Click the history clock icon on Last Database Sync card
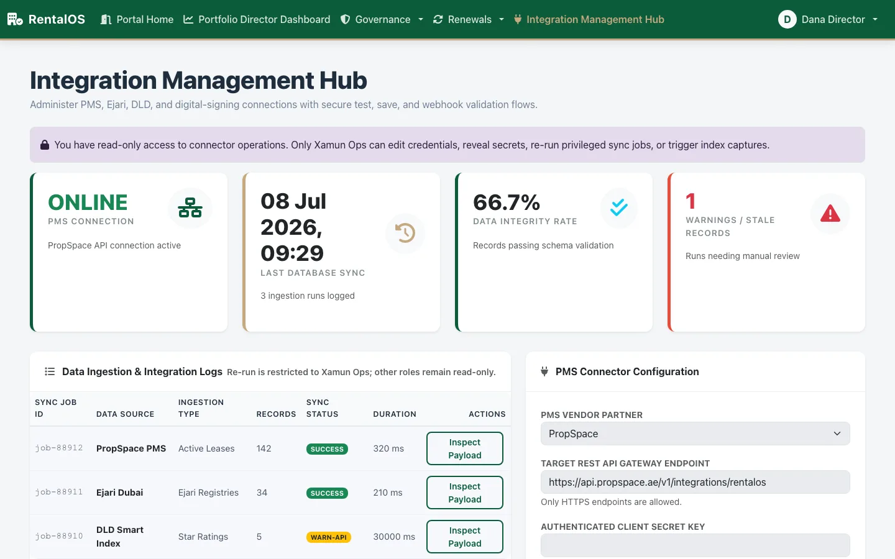 [x=405, y=233]
